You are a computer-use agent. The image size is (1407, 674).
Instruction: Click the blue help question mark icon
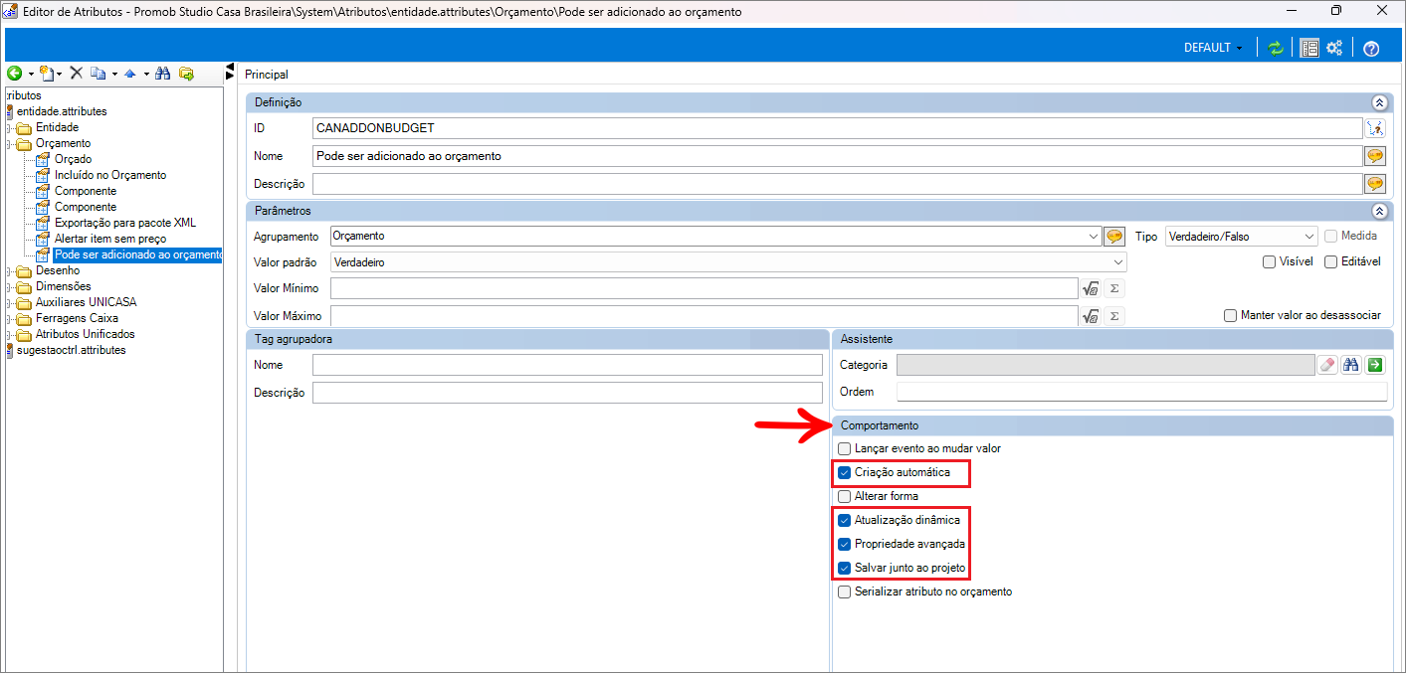coord(1371,48)
